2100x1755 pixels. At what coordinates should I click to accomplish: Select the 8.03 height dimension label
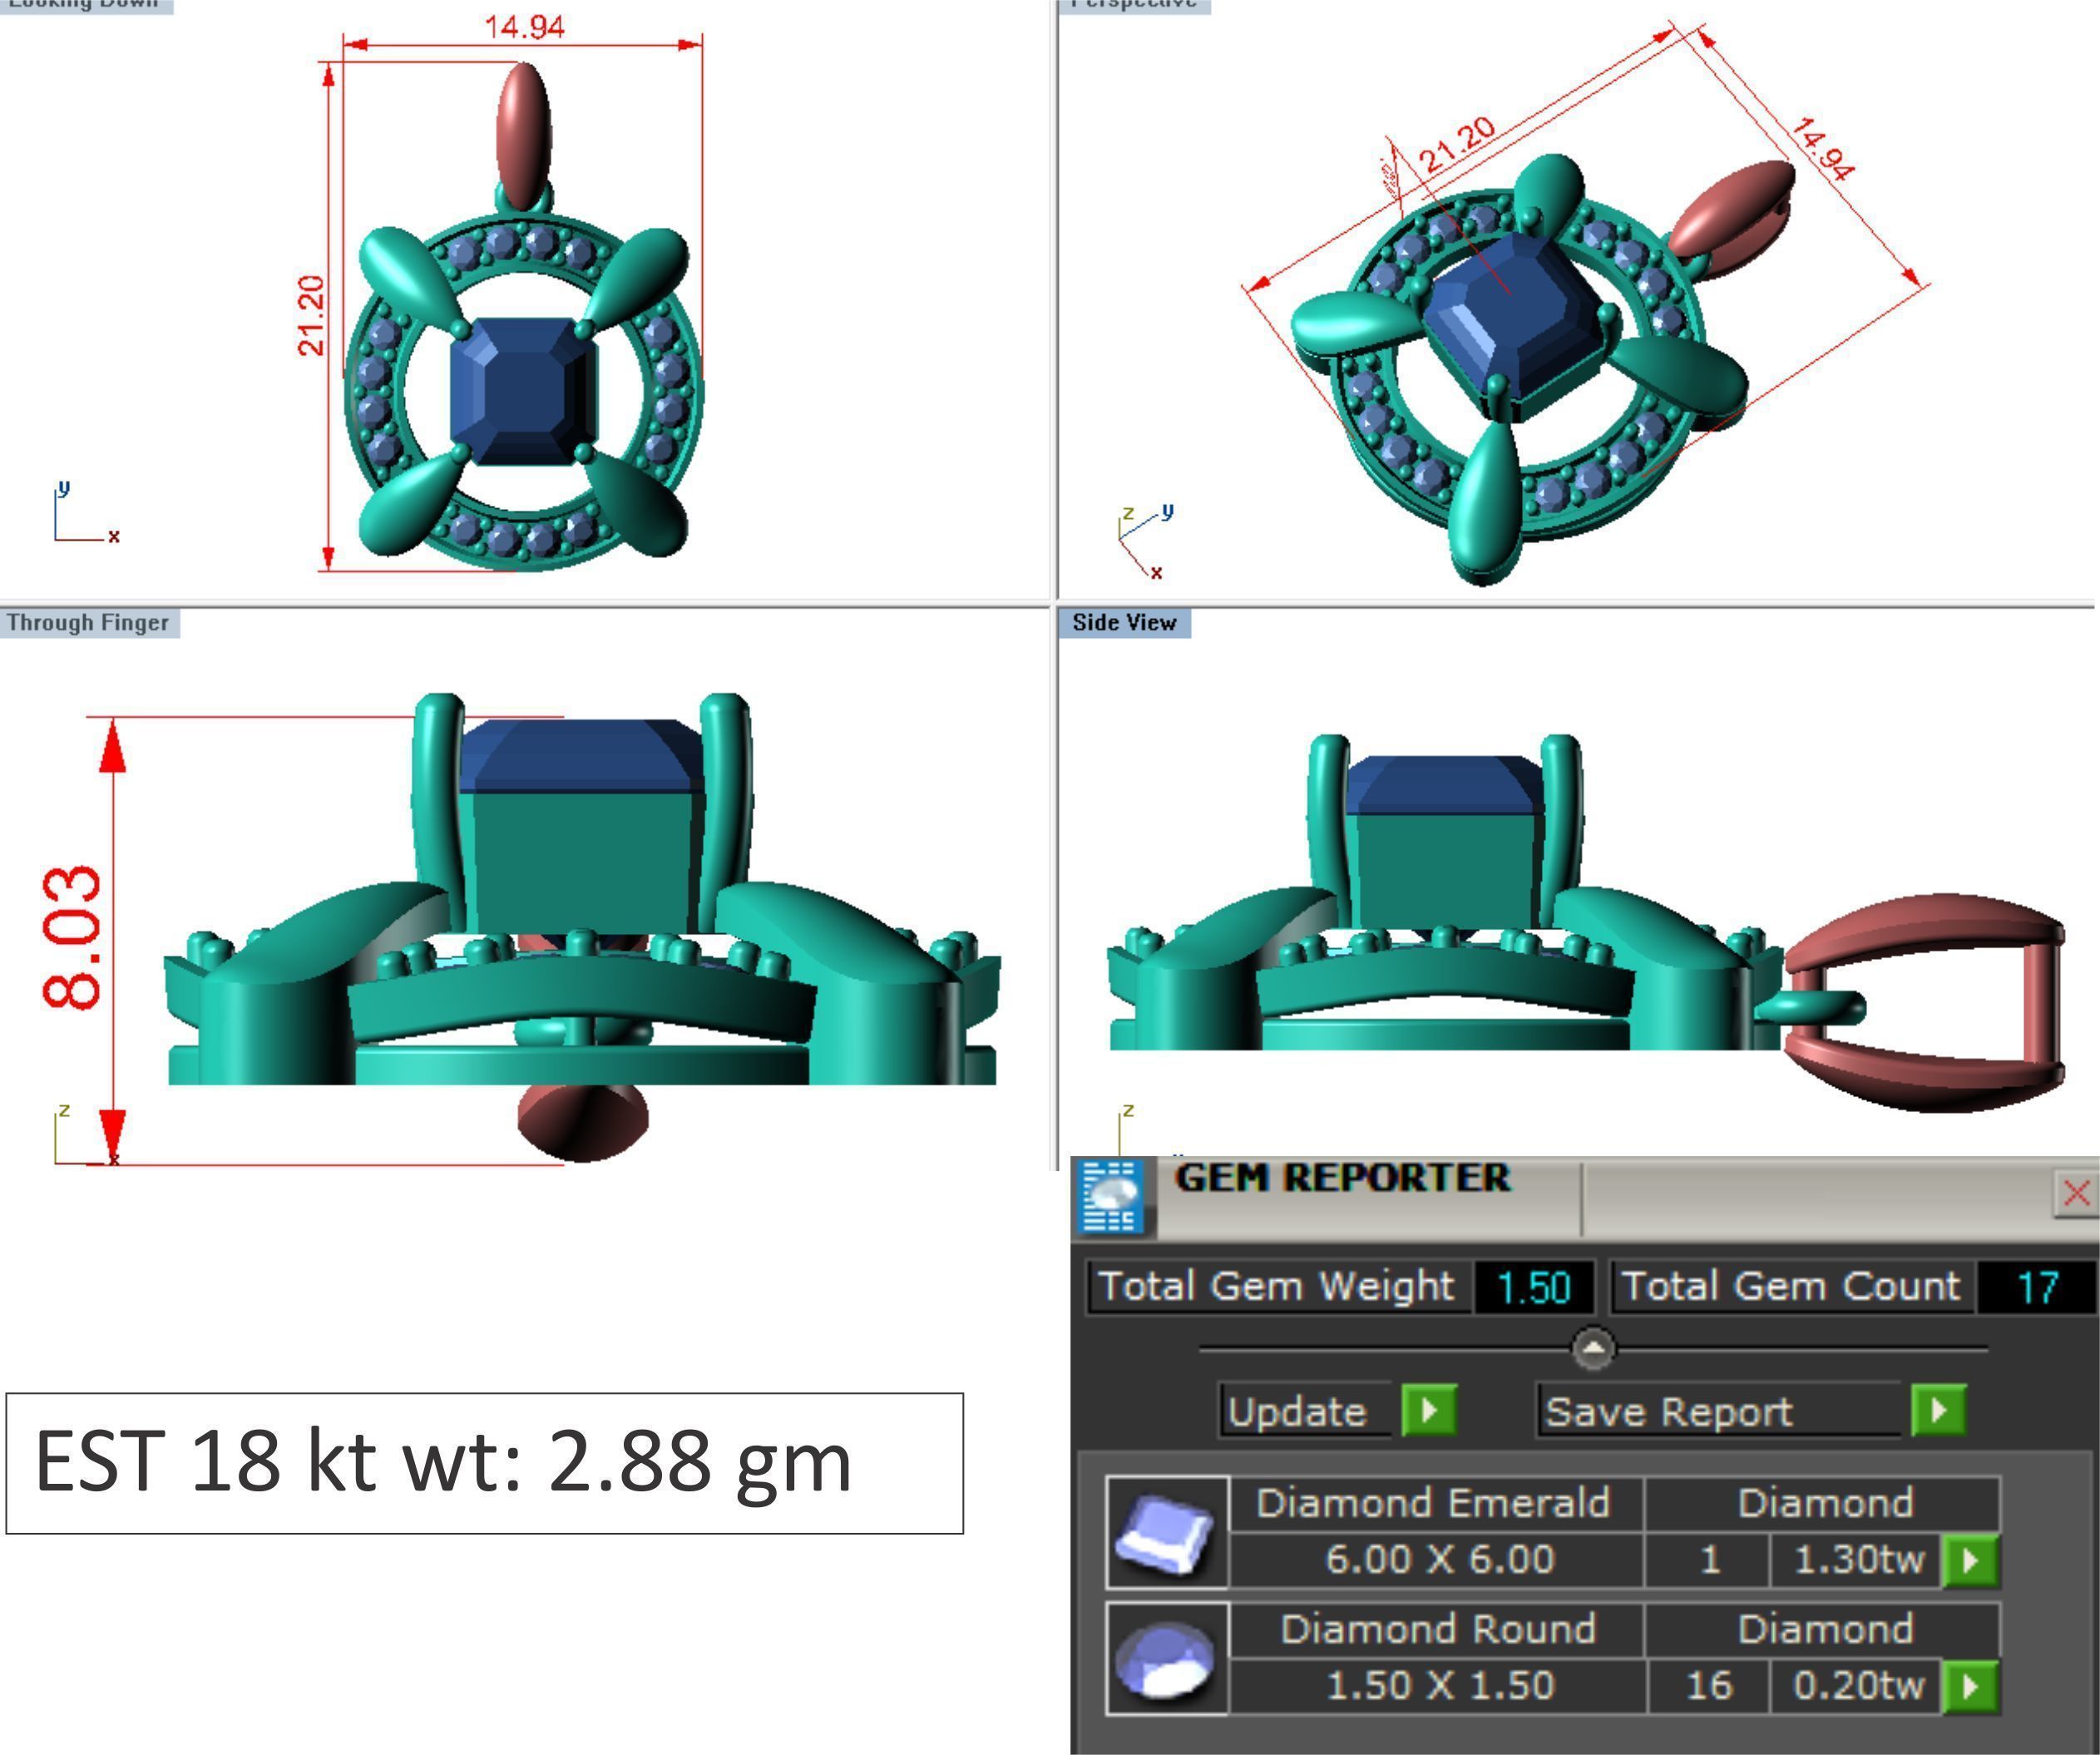pos(72,938)
